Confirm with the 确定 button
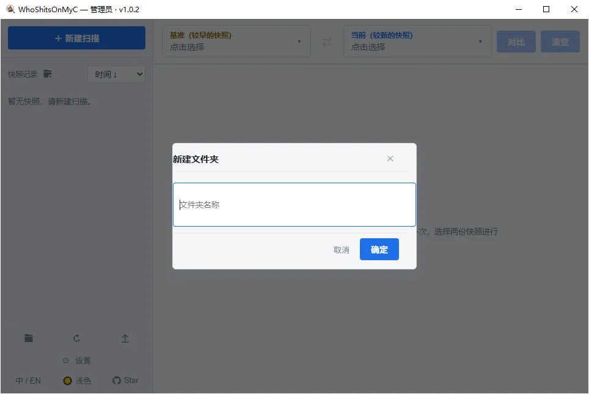Viewport: 589px width, 394px height. tap(379, 249)
